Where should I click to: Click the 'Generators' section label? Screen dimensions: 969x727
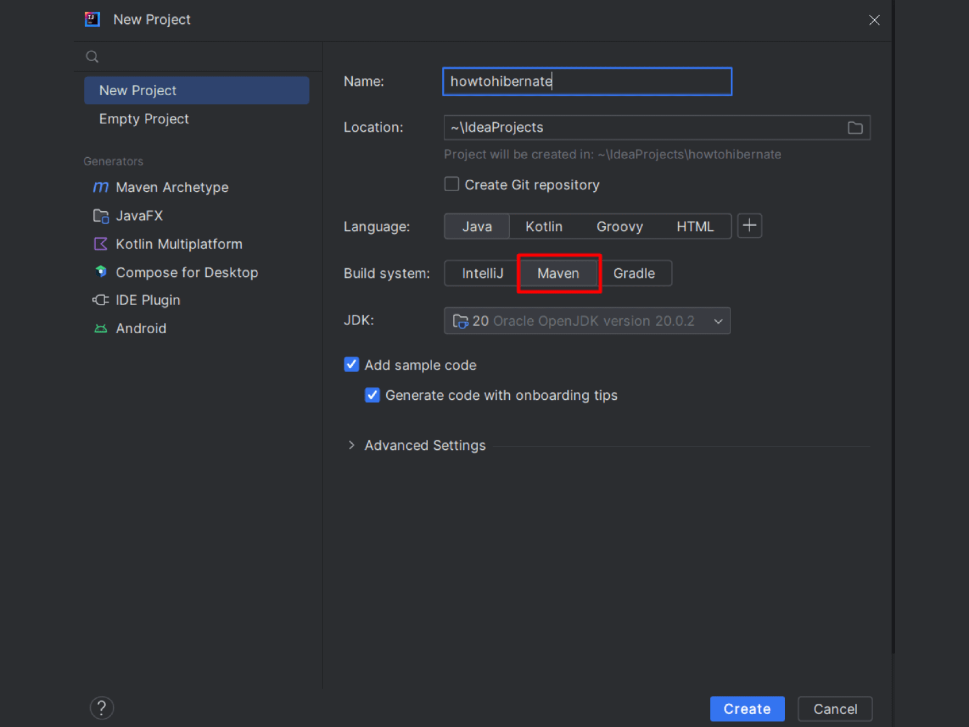click(x=114, y=161)
